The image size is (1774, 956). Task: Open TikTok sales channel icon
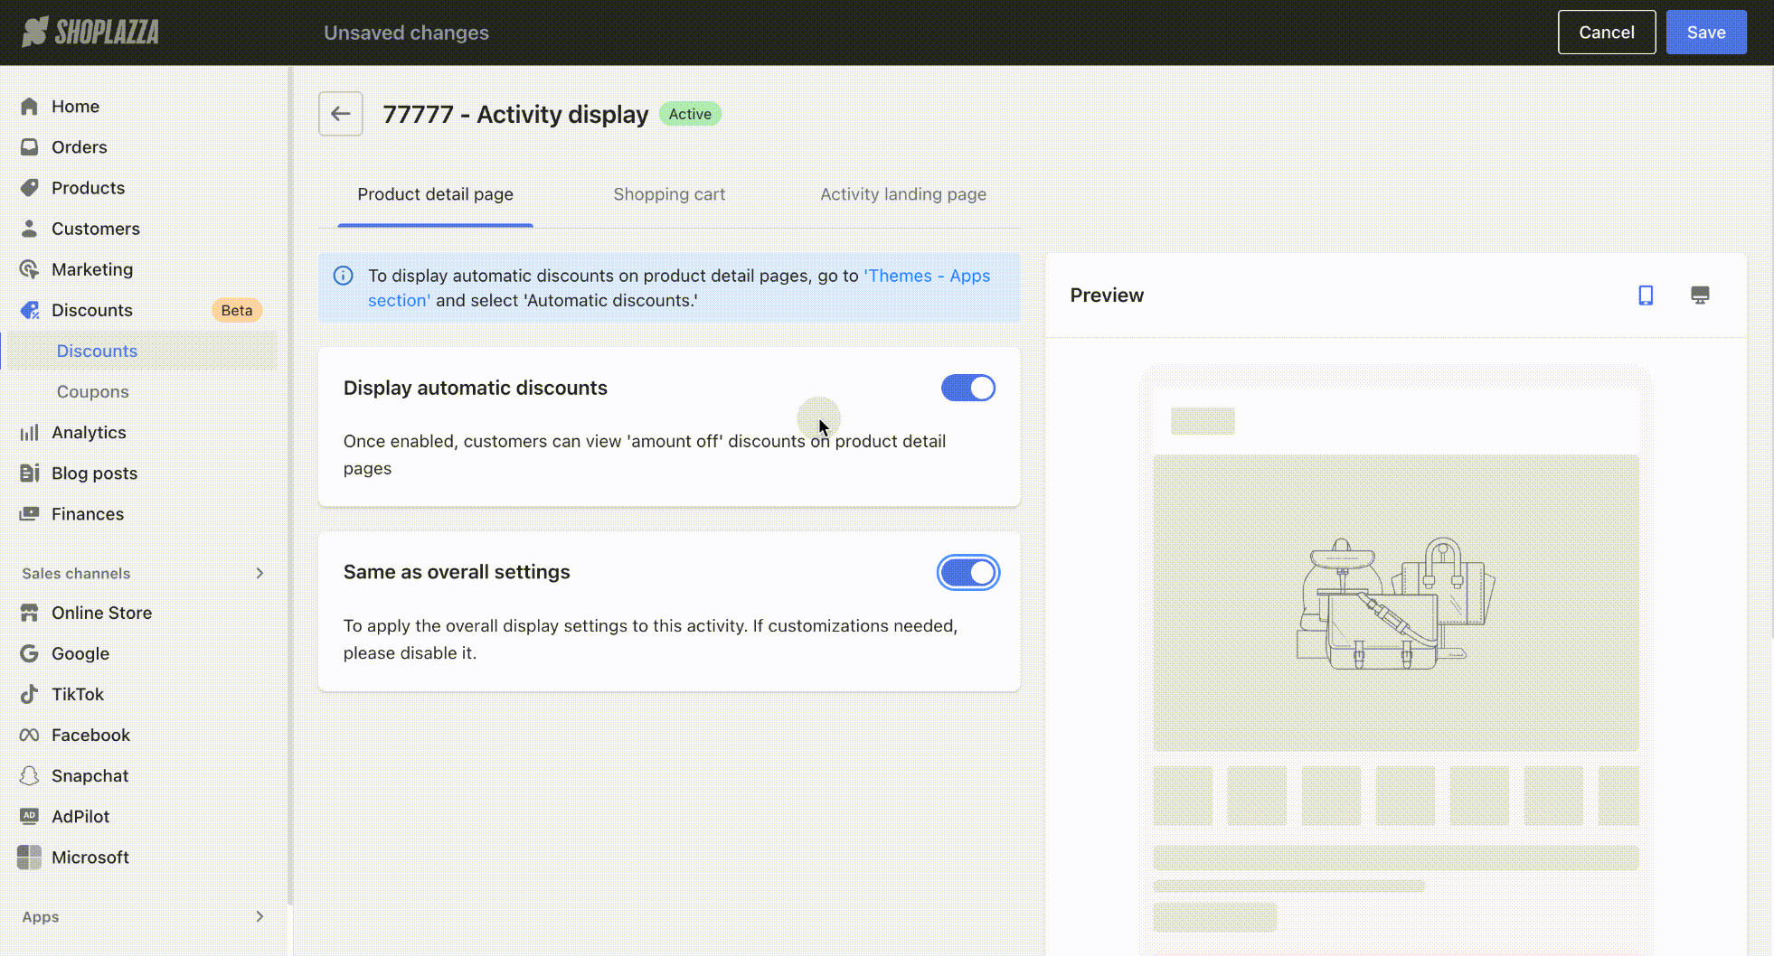(29, 694)
